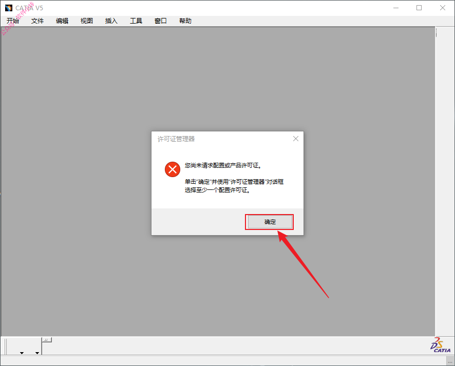Screen dimensions: 455x366
Task: Open the 视图 menu
Action: click(x=87, y=21)
